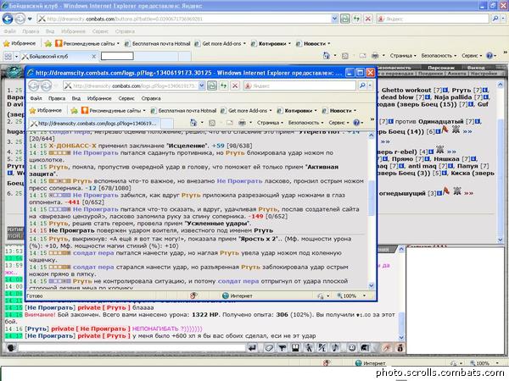
Task: Open the Help icon in main window
Action: (489, 56)
